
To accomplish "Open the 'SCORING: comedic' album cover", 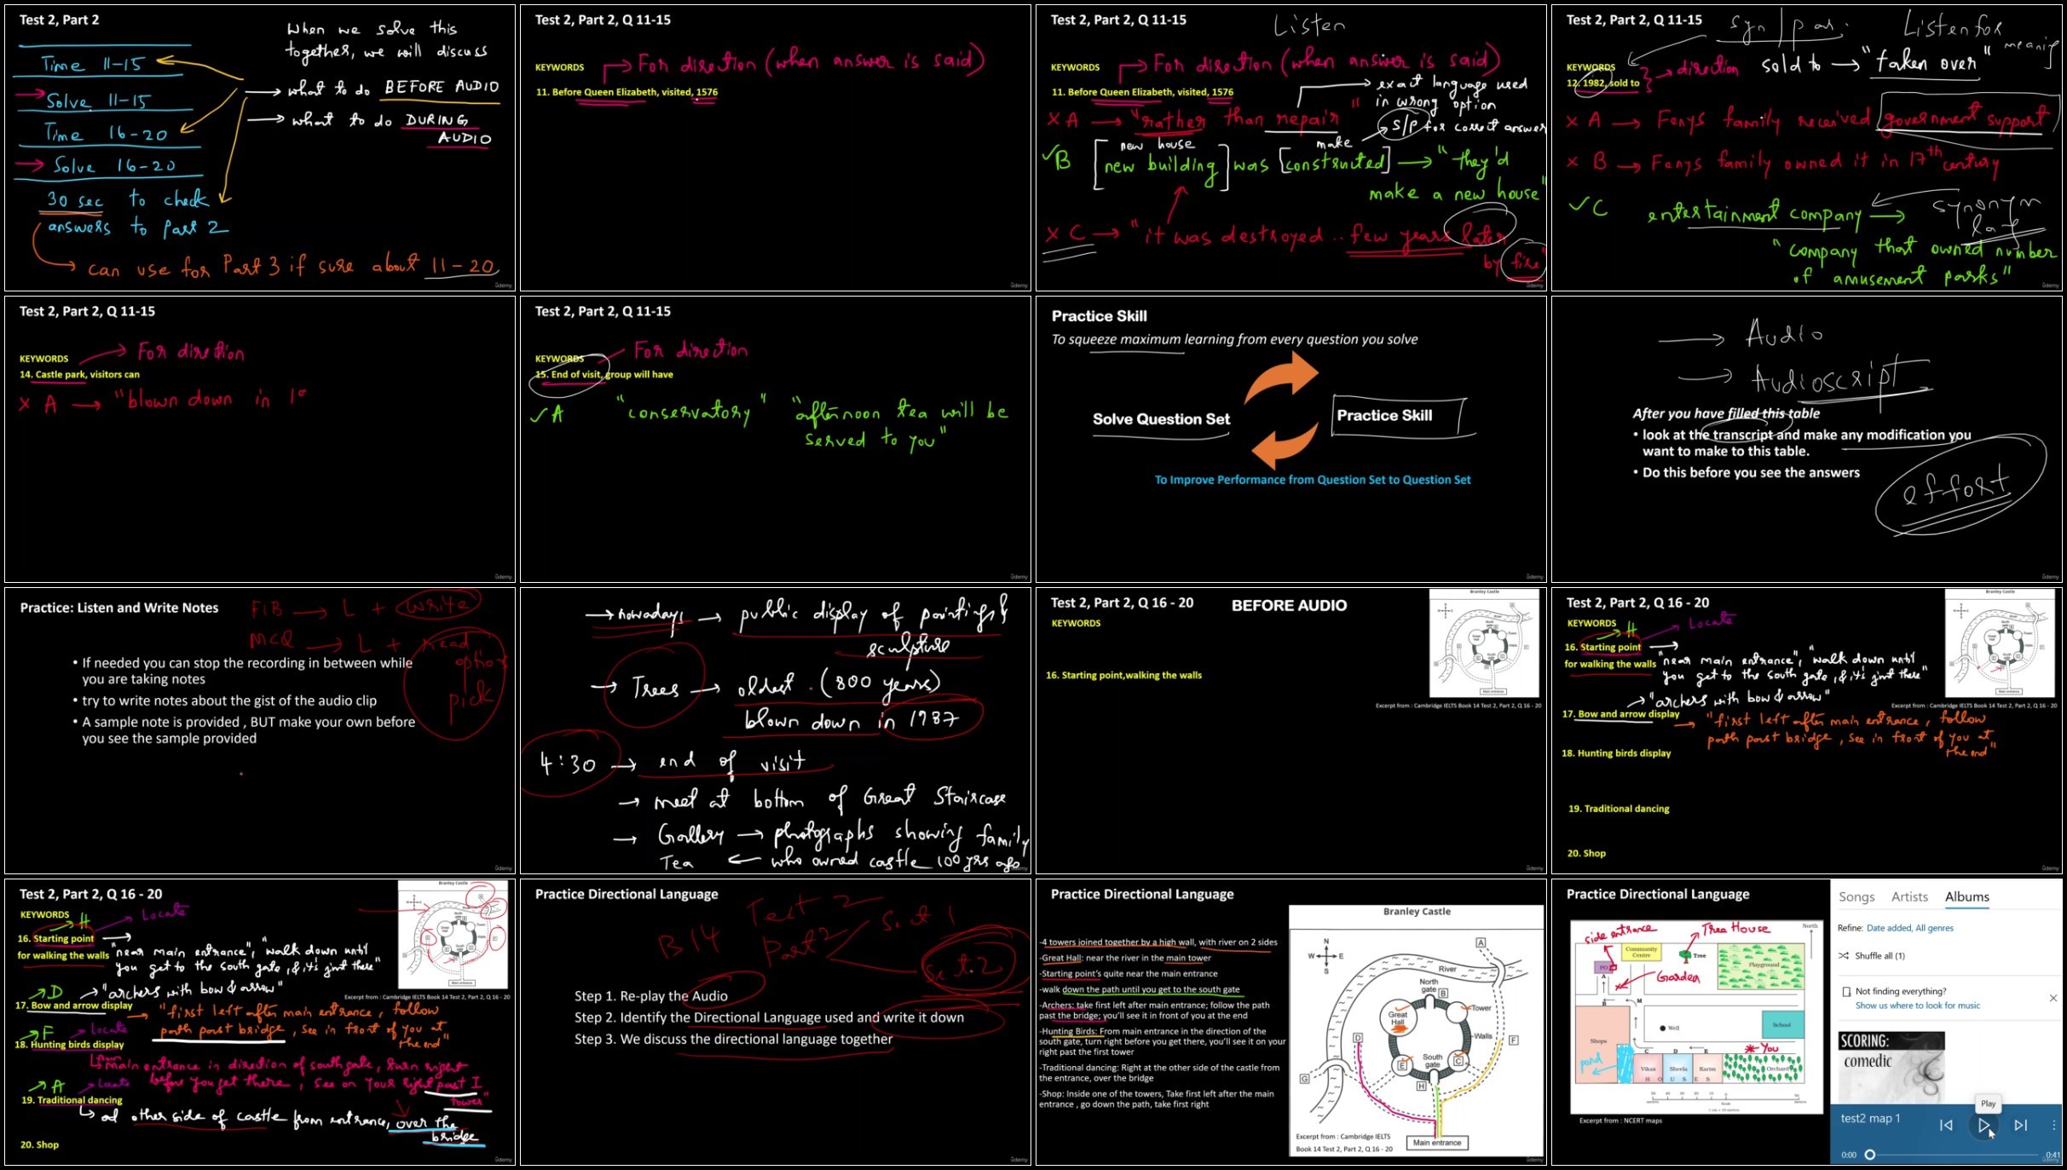I will (1891, 1067).
